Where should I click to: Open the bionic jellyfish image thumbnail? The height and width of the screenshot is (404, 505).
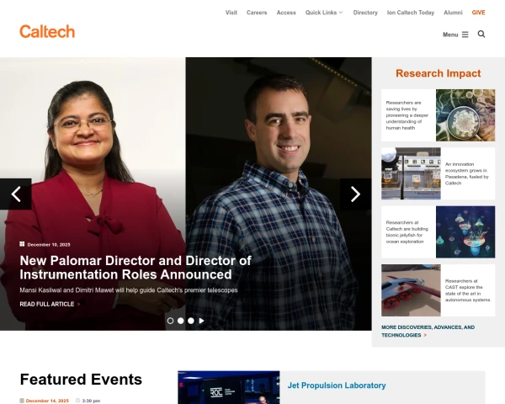465,232
